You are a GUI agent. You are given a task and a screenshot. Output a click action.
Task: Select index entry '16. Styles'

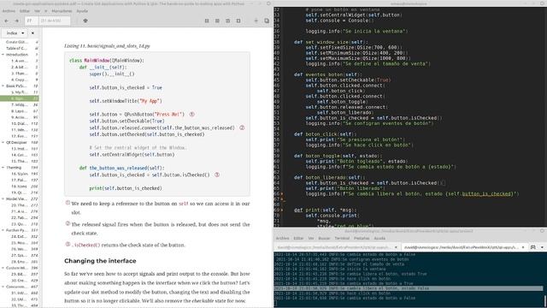point(20,174)
